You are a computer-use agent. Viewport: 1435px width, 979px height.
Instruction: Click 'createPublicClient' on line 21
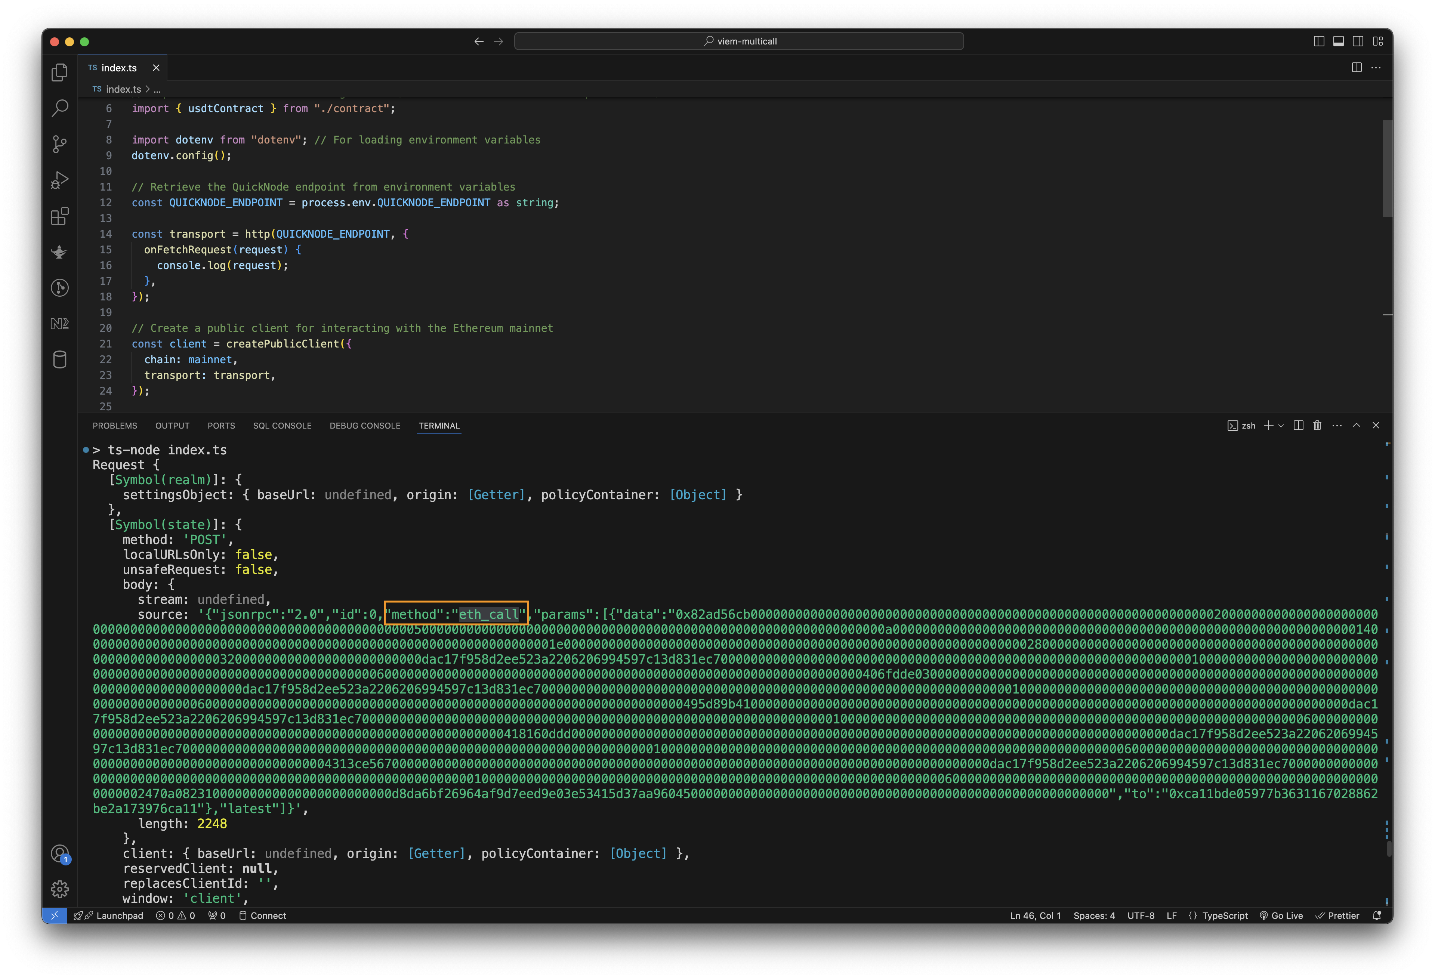click(283, 344)
